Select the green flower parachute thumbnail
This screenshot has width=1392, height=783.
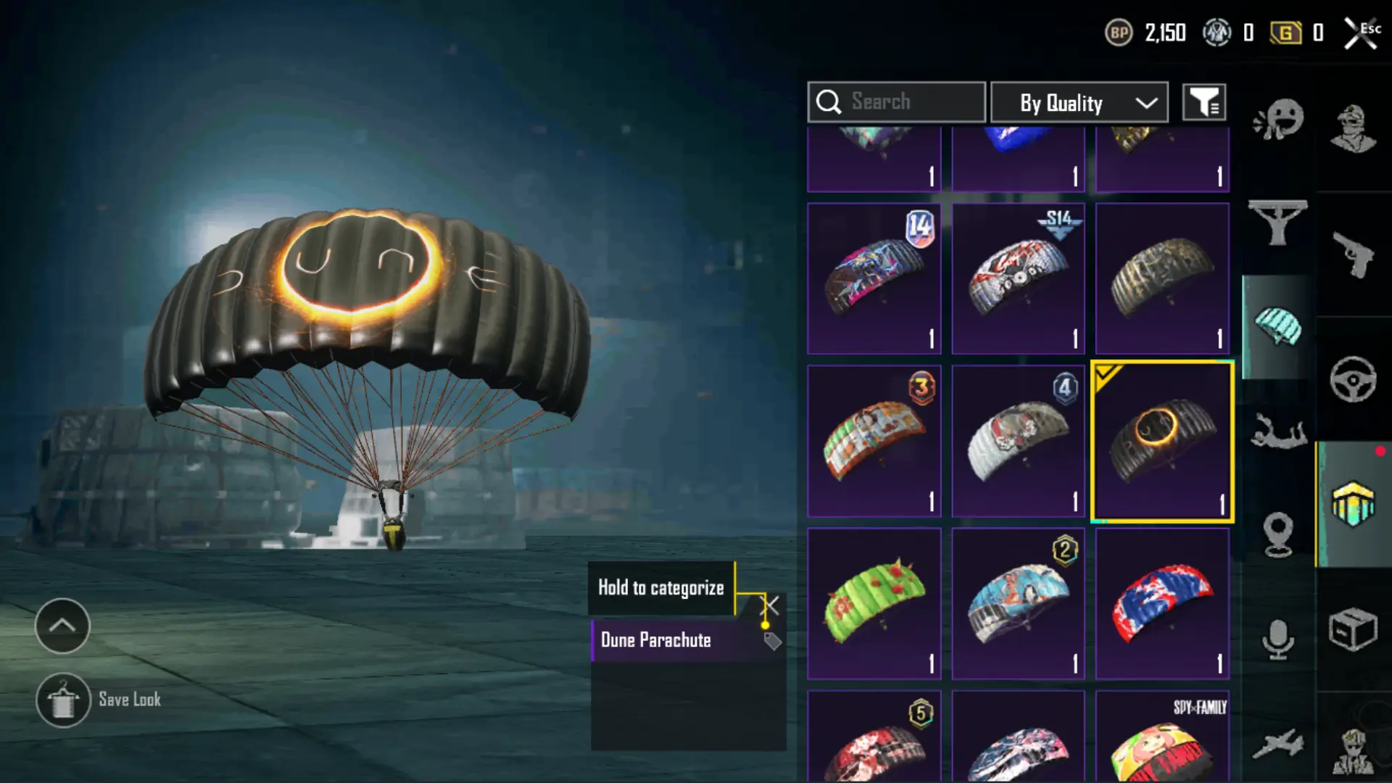pyautogui.click(x=874, y=603)
